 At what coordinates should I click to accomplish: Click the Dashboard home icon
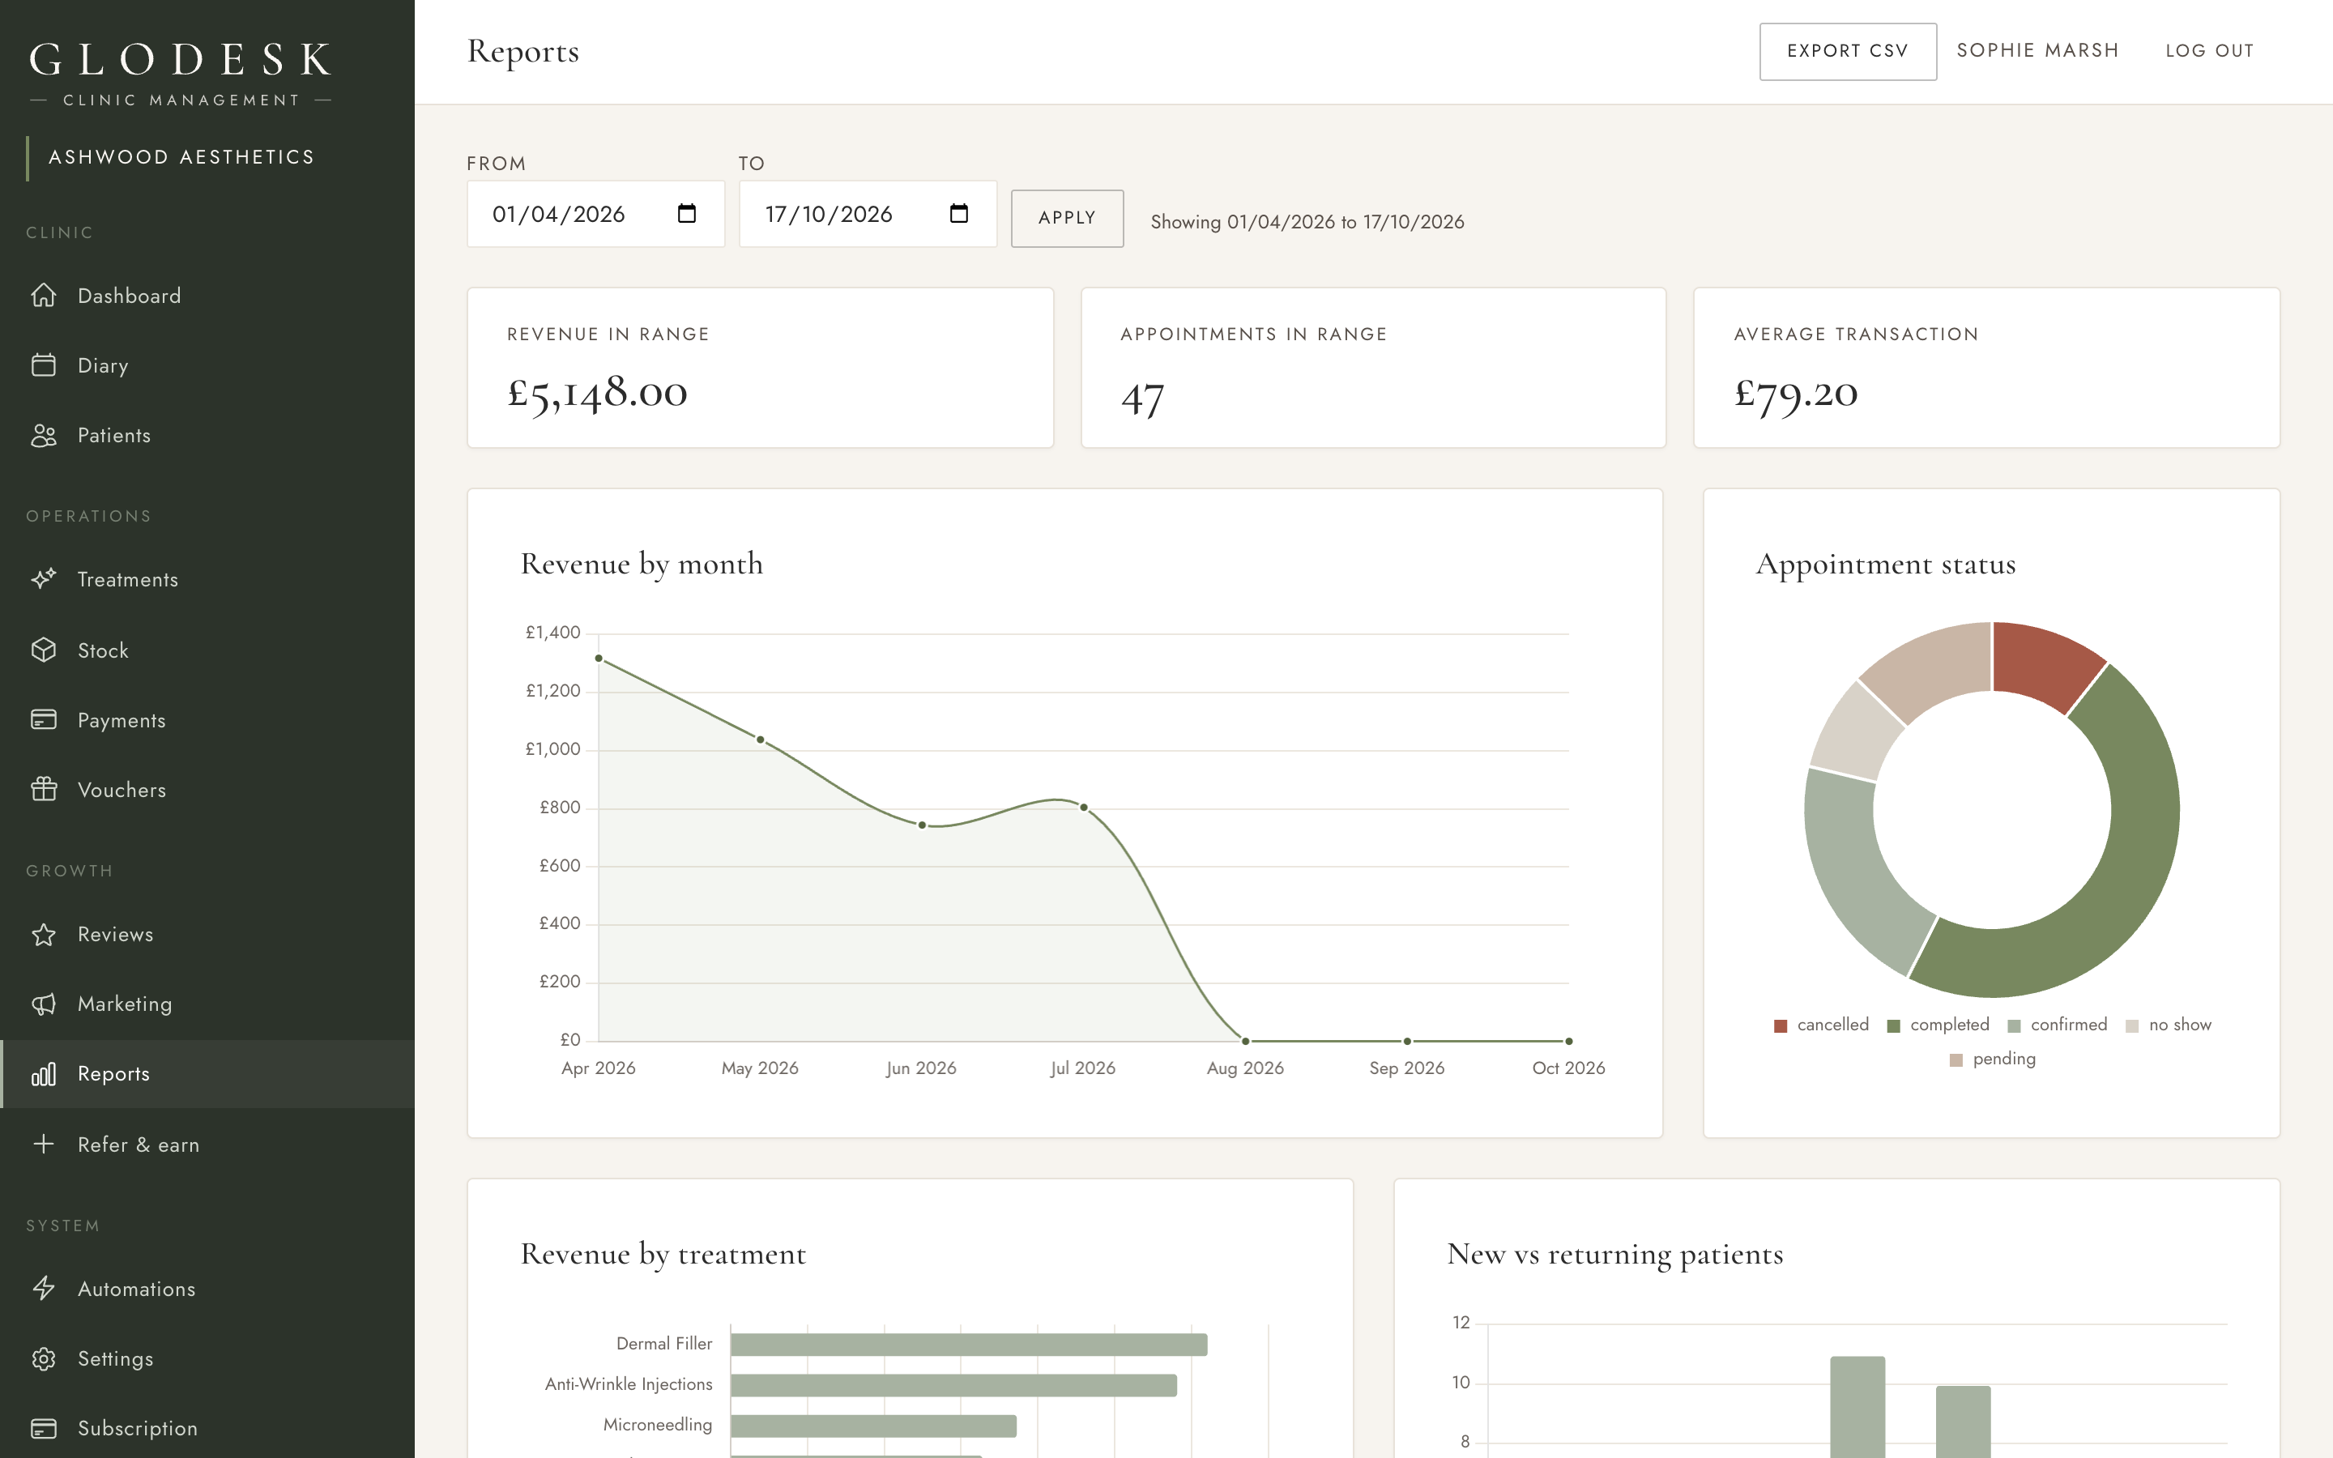[x=44, y=295]
